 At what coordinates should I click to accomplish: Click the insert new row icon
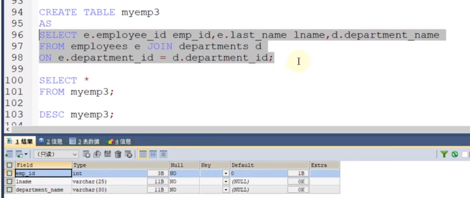(86, 154)
